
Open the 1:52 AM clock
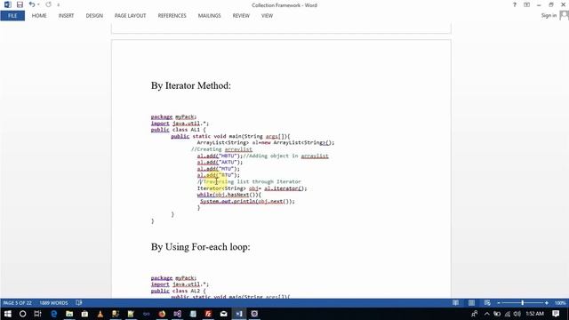point(535,314)
